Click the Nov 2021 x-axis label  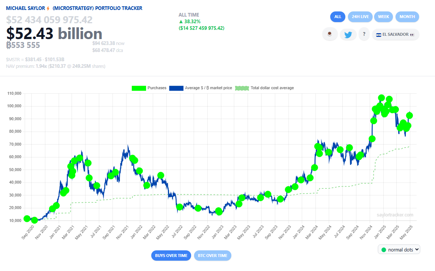pos(122,232)
